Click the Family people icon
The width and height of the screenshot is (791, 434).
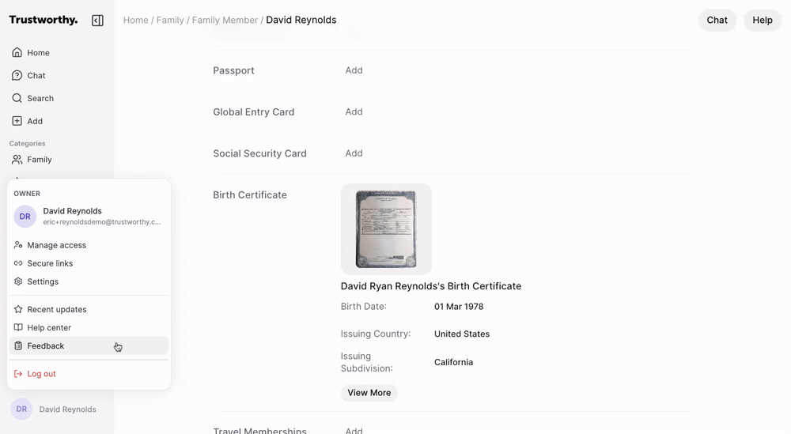point(17,160)
